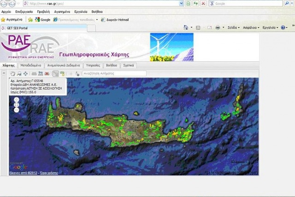Screen dimensions: 295x197
Task: Select the zoom magnifier tool
Action: pyautogui.click(x=19, y=73)
